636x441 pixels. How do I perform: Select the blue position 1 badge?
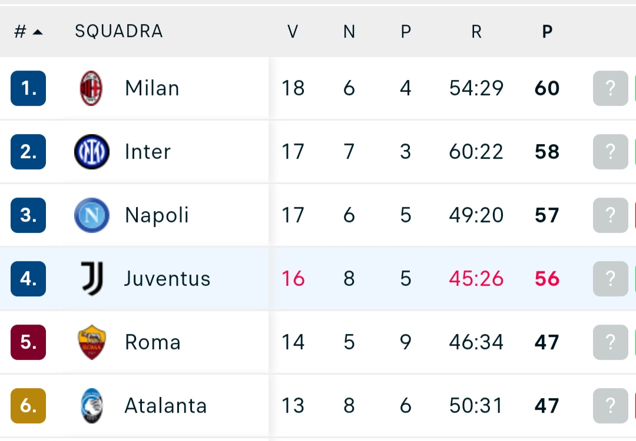(28, 88)
